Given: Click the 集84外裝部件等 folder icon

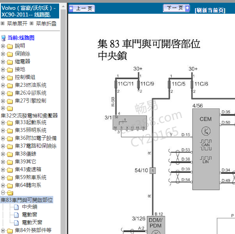Looking at the screenshot, I should tap(10, 230).
